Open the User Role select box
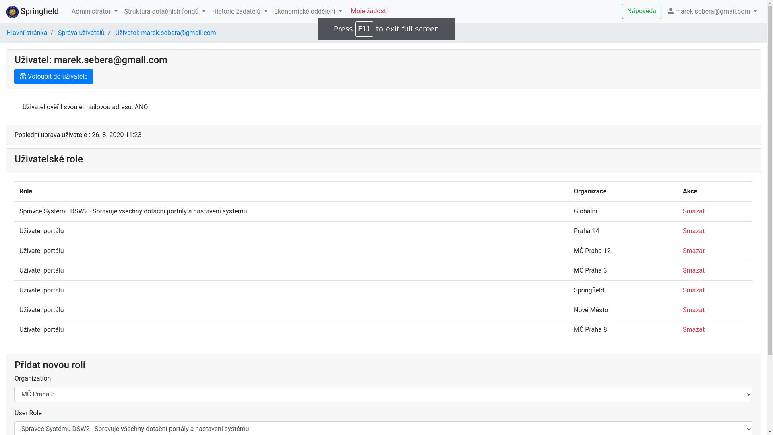Viewport: 773px width, 435px height. tap(383, 429)
